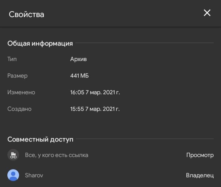Click 'Все, у кого есть ссылка' entry
Image resolution: width=221 pixels, height=187 pixels.
click(56, 155)
